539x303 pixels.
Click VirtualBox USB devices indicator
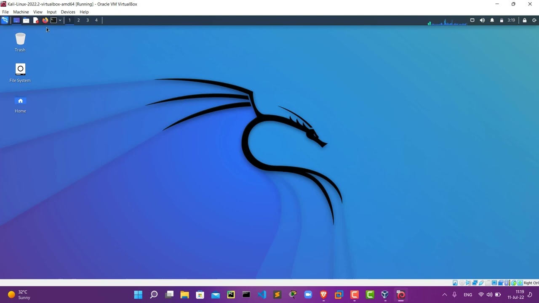[481, 283]
